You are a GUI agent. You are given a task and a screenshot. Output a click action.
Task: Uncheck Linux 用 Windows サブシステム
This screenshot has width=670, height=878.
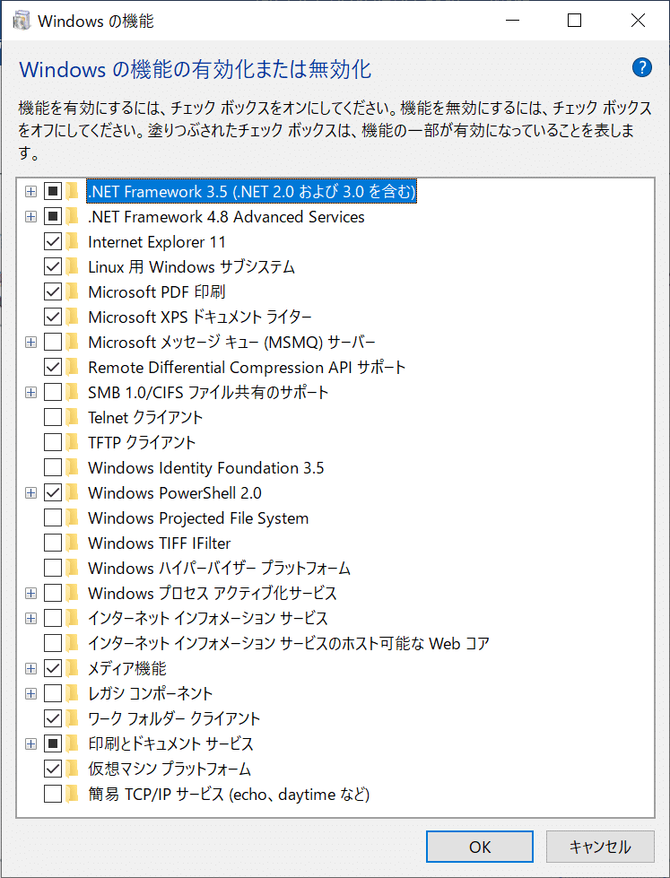(x=53, y=267)
